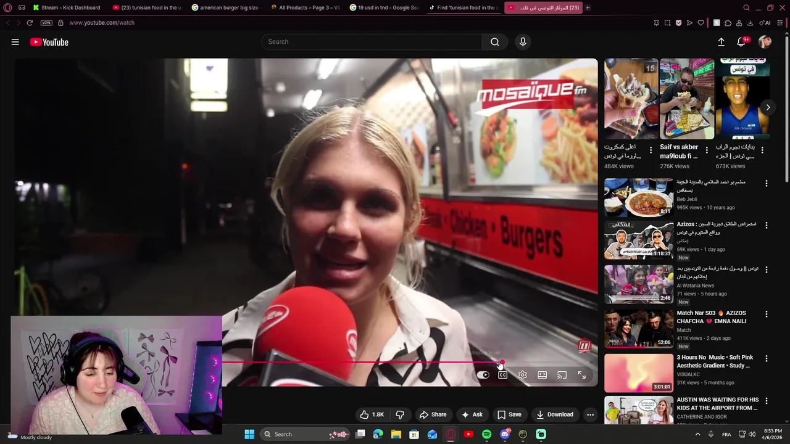Open options for the 3 Hours No Music video
The height and width of the screenshot is (444, 790).
tap(767, 358)
